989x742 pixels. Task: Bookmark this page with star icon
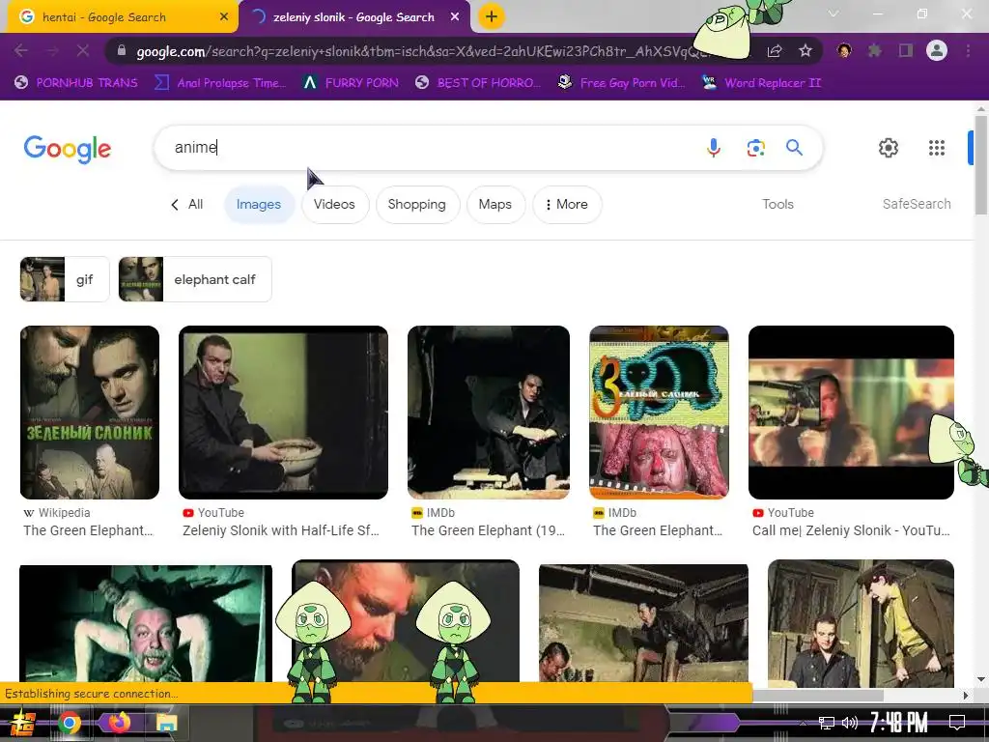click(805, 50)
